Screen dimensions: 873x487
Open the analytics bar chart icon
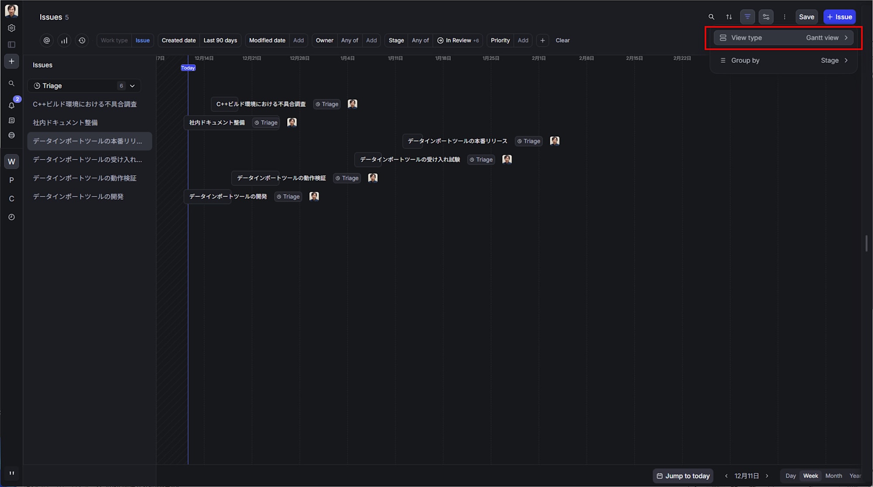64,40
